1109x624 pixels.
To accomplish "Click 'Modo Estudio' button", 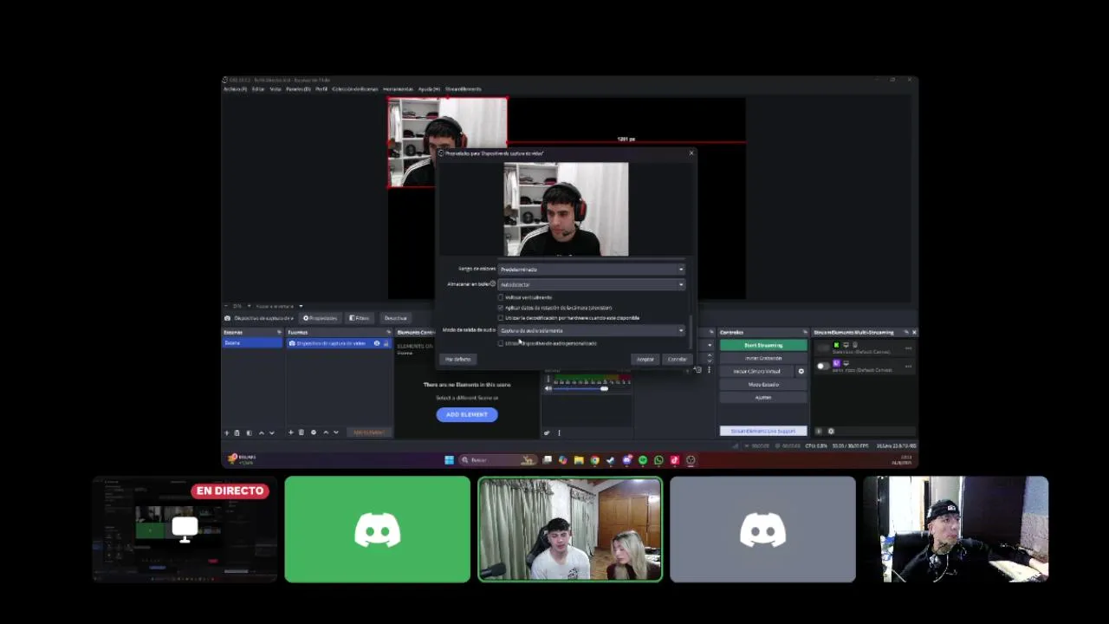I will 763,384.
